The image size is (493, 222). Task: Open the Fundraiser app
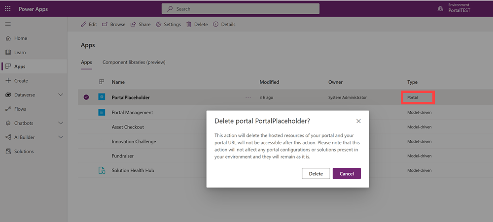tap(123, 156)
